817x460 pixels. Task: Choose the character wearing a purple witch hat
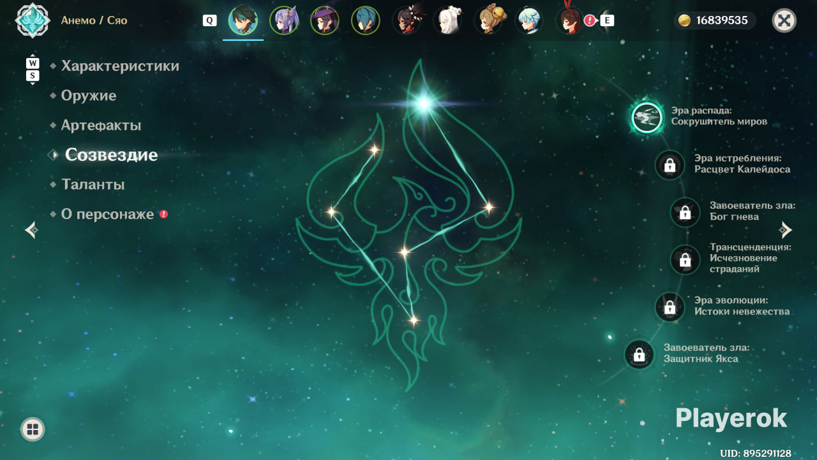coord(325,20)
